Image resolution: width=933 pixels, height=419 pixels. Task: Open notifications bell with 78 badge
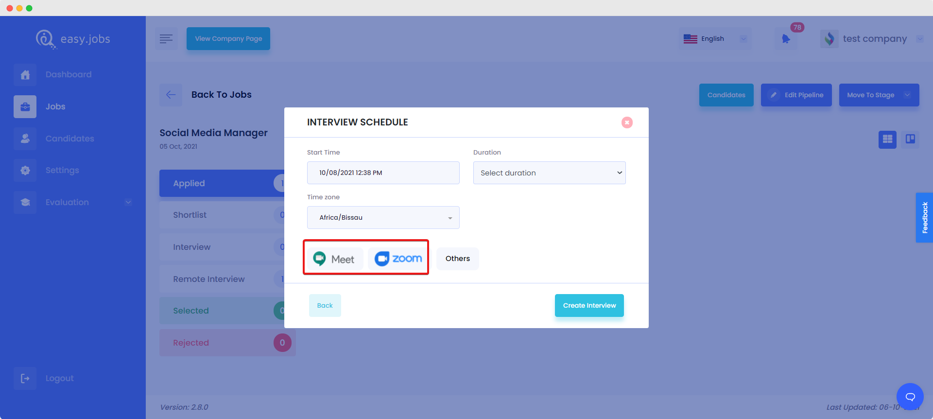(786, 39)
